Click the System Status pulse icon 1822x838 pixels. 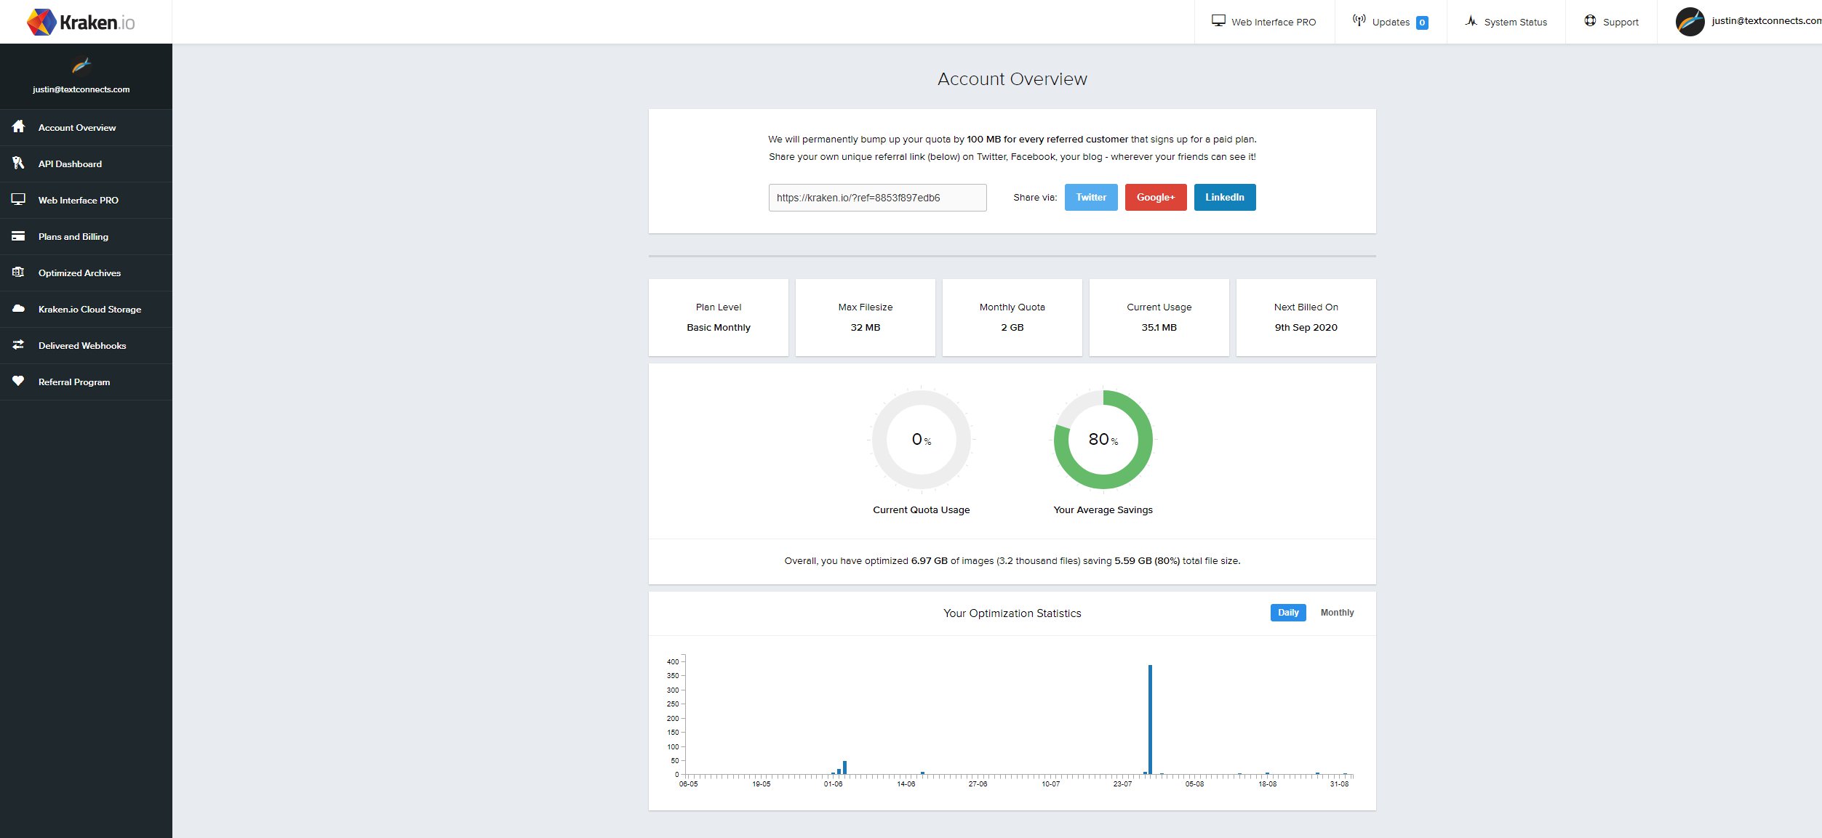click(x=1471, y=21)
